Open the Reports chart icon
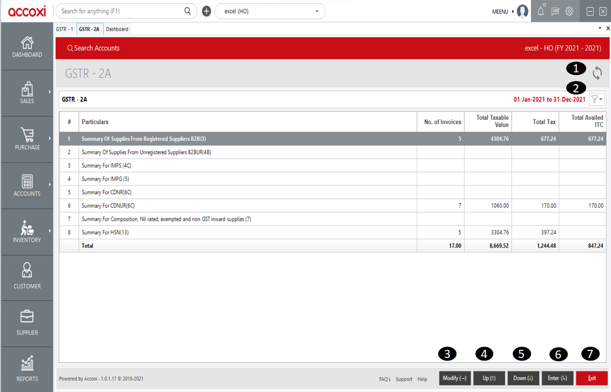 (x=27, y=363)
